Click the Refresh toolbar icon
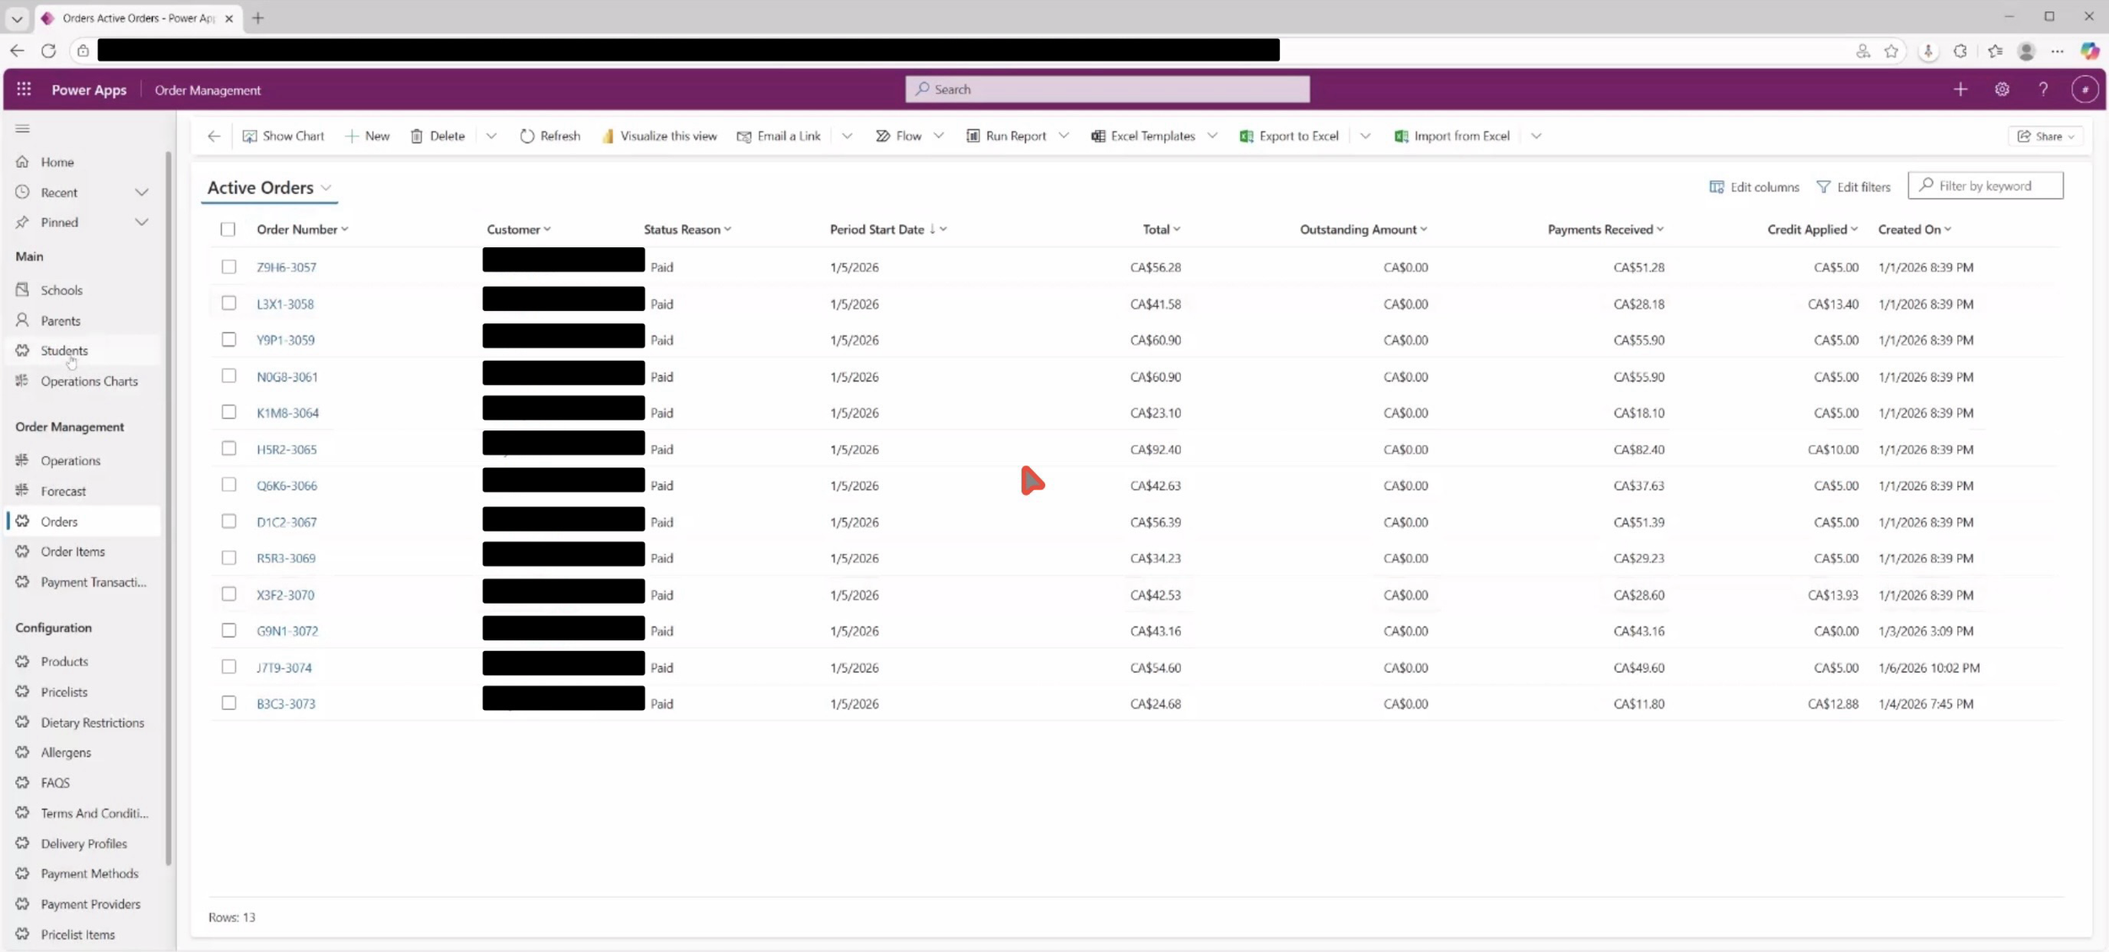Screen dimensions: 2109x952 [x=527, y=136]
